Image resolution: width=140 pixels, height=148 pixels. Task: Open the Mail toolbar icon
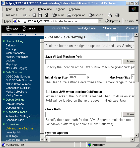pos(110,15)
